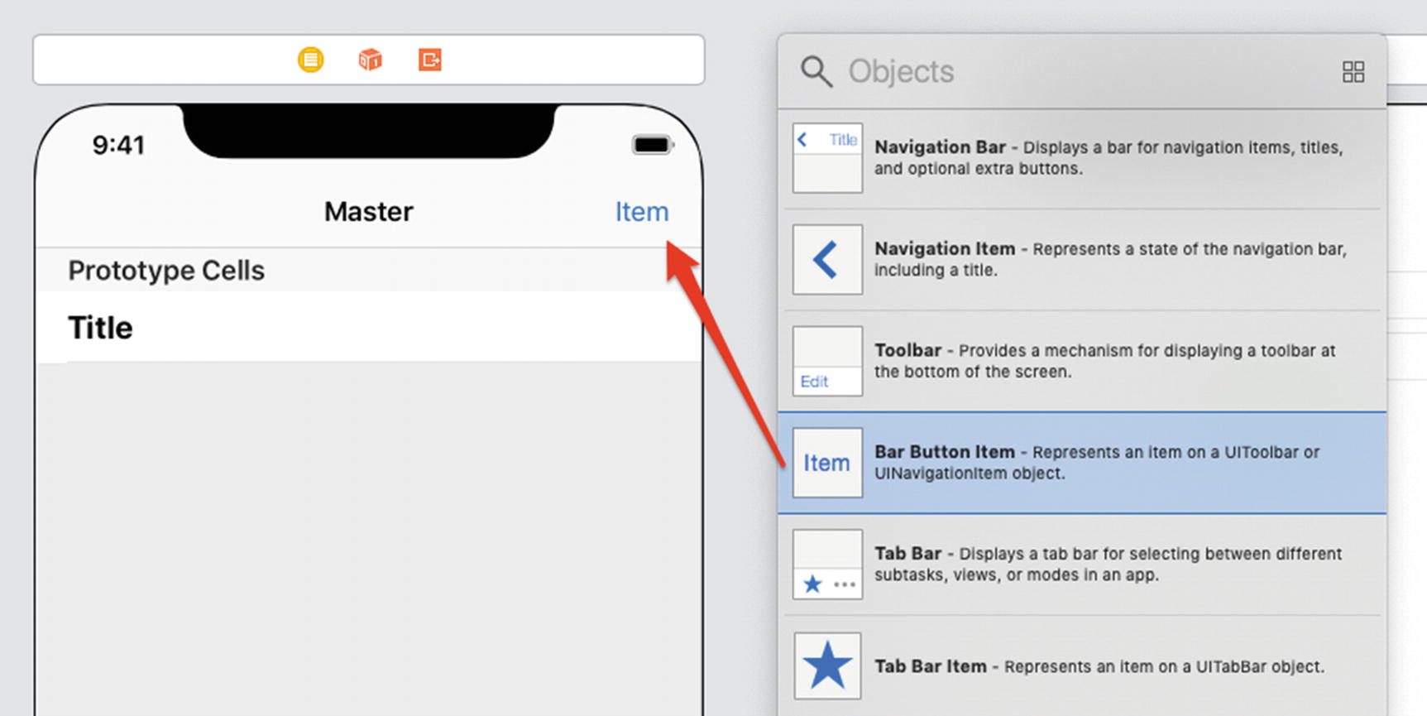
Task: Click the magnifying glass search icon
Action: tap(816, 72)
